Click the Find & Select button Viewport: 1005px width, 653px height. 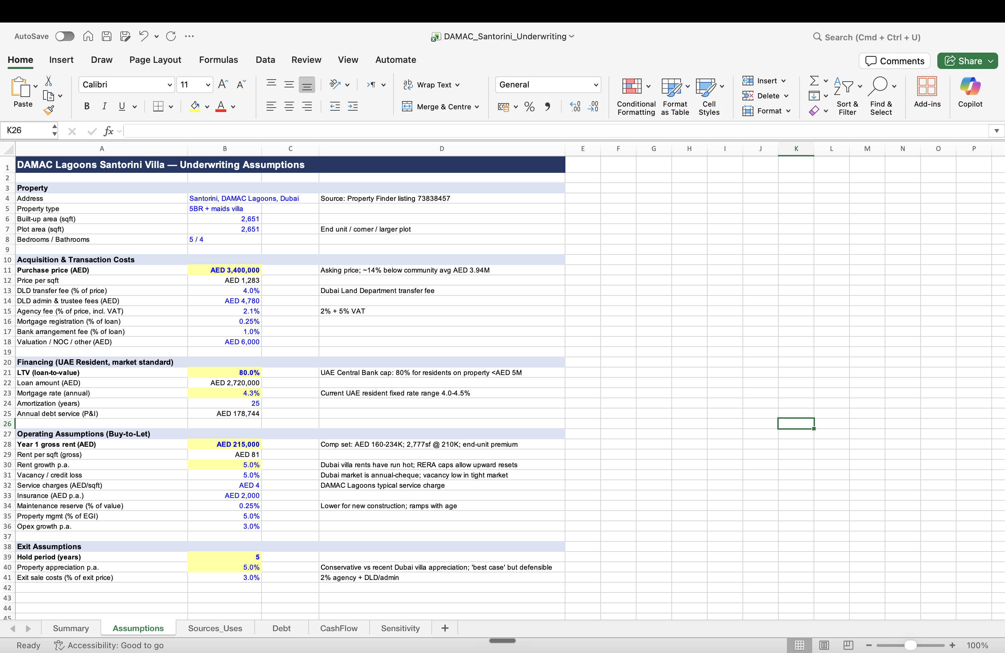coord(881,96)
